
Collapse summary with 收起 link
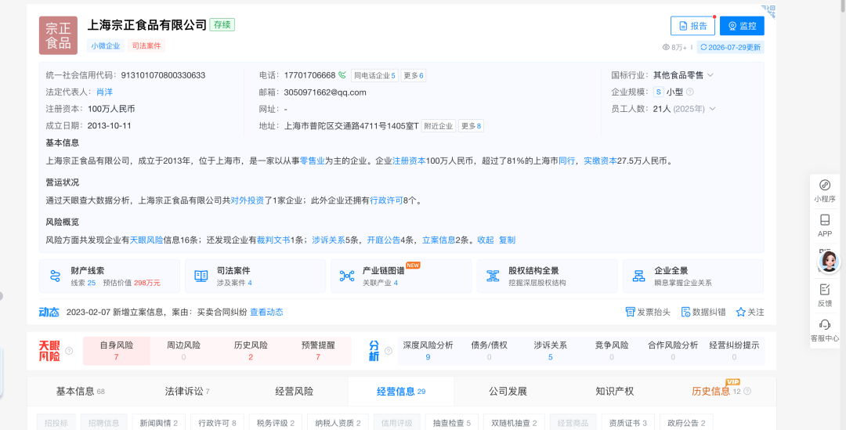(486, 240)
